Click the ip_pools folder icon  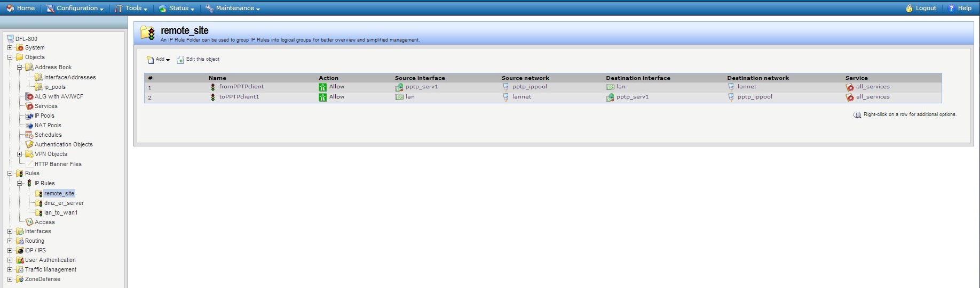coord(39,87)
